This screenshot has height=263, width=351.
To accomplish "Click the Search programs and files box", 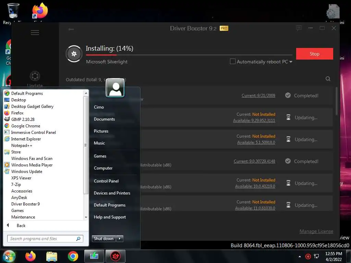I will click(x=45, y=239).
